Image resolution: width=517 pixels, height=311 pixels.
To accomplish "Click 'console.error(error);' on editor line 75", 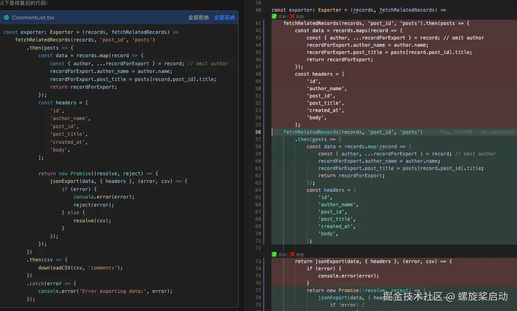I will click(x=349, y=276).
